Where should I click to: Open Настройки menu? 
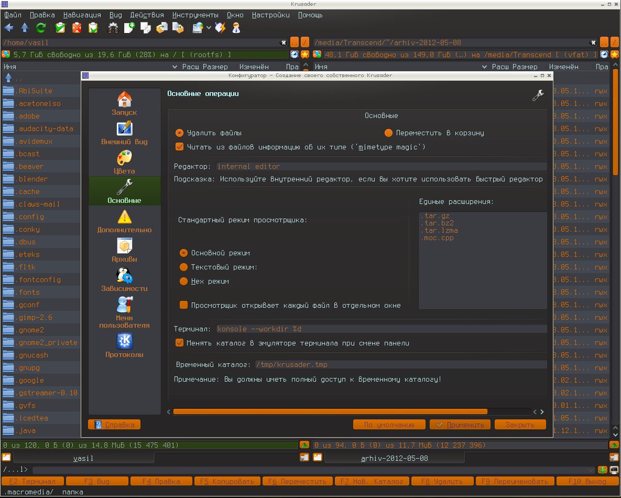[x=270, y=15]
